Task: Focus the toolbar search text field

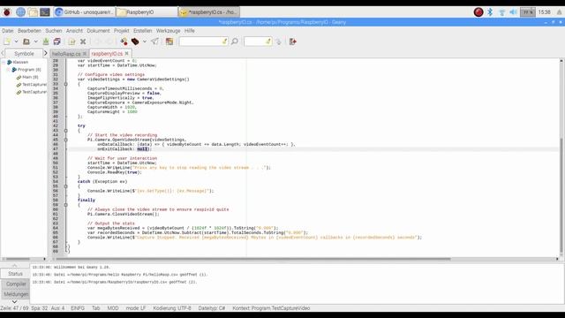Action: (204, 42)
